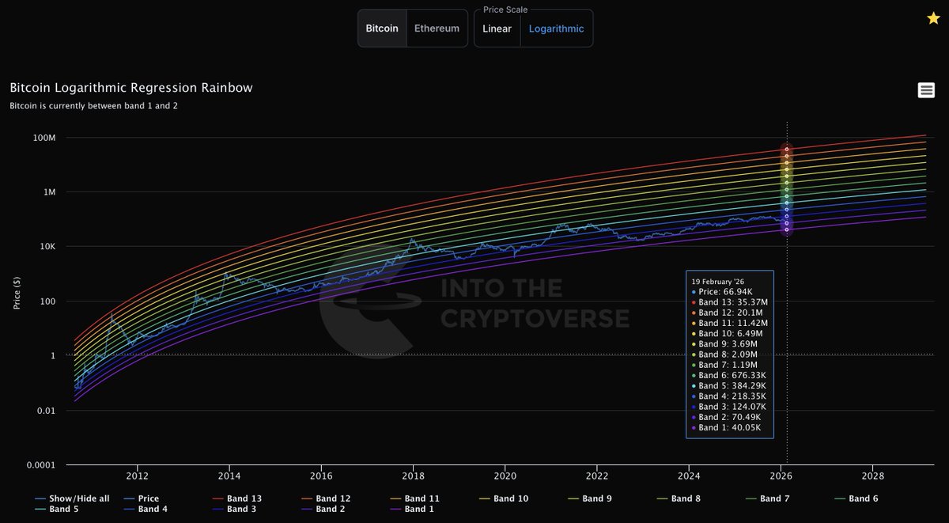Viewport: 949px width, 523px height.
Task: Toggle visibility of Band 13
Action: tap(244, 498)
